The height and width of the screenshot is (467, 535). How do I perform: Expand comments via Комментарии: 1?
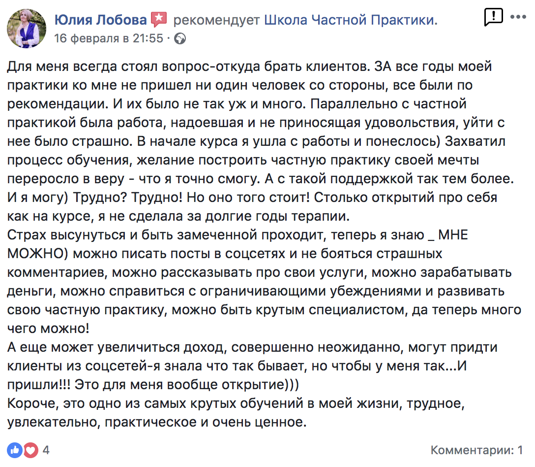476,450
